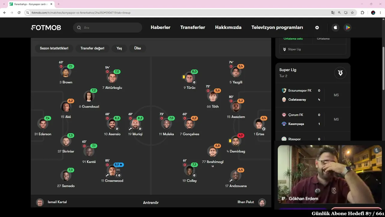Click the Rizespor club crest
The width and height of the screenshot is (385, 217).
point(284,139)
